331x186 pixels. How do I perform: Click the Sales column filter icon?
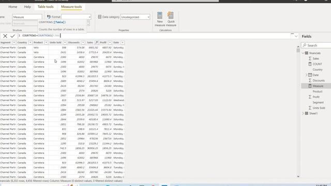(x=97, y=42)
